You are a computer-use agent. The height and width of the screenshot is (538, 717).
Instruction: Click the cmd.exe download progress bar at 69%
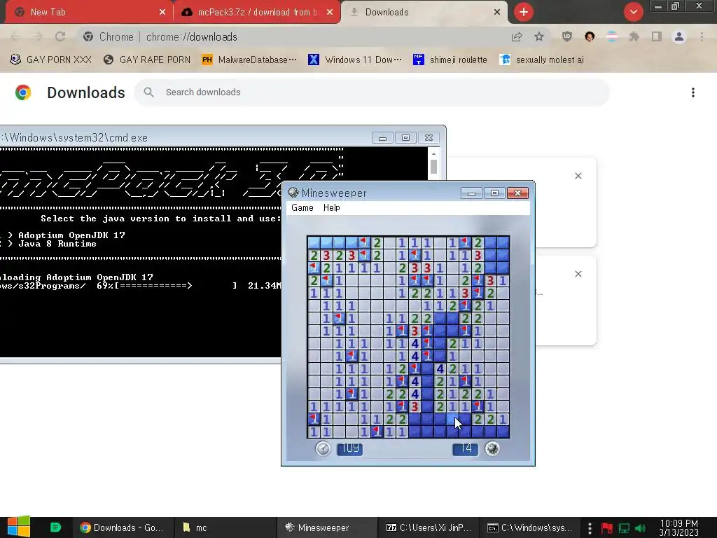point(176,286)
